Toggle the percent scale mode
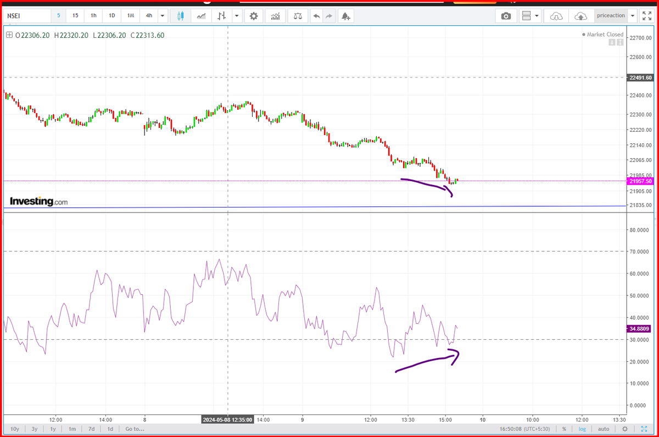The width and height of the screenshot is (659, 437). (x=564, y=429)
